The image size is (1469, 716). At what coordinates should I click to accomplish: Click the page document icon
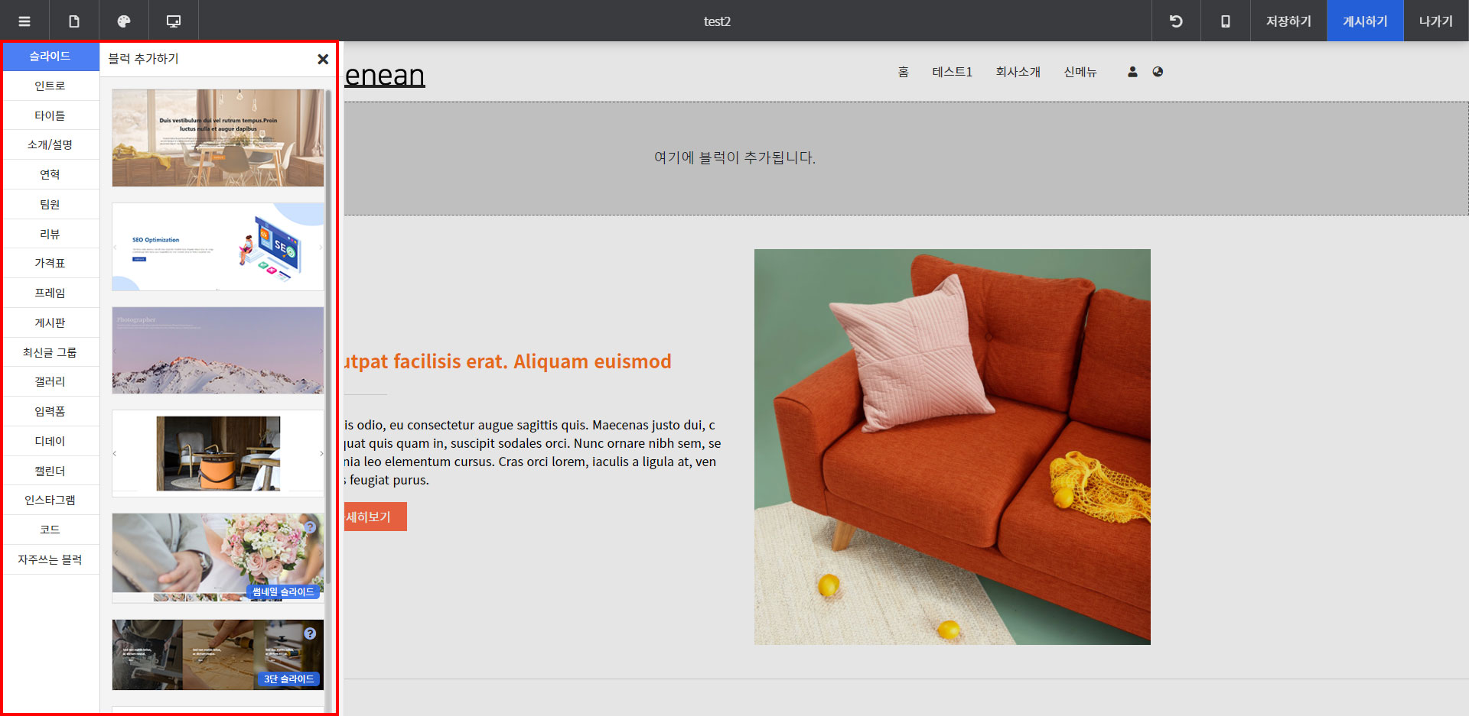[74, 21]
